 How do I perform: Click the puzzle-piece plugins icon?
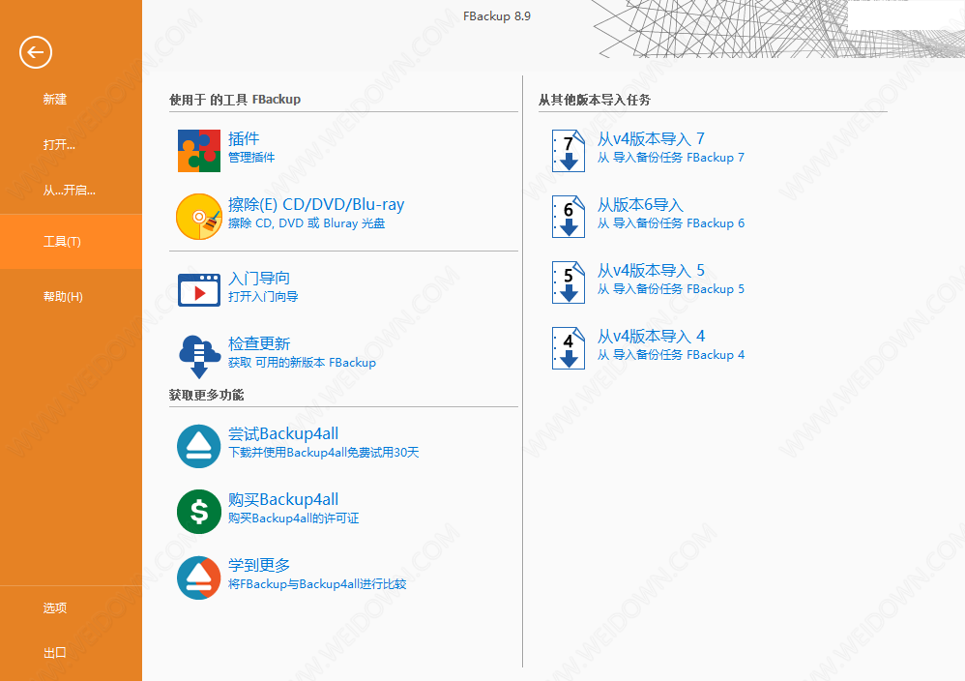click(x=199, y=151)
